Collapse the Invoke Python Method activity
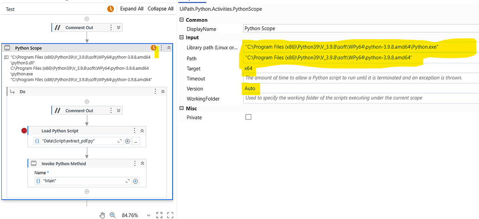 (143, 164)
